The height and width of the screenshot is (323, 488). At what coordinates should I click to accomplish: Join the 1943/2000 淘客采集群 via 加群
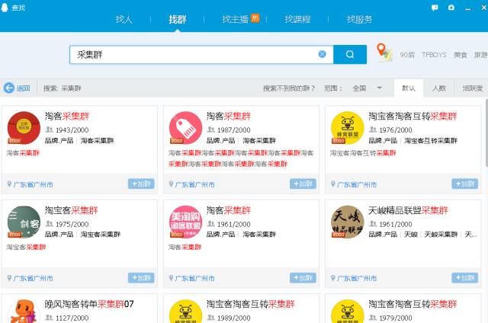click(x=141, y=184)
